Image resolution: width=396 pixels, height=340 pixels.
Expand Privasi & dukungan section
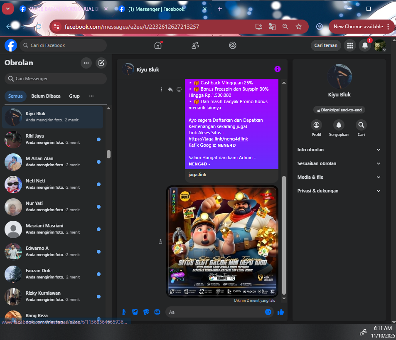coord(339,191)
